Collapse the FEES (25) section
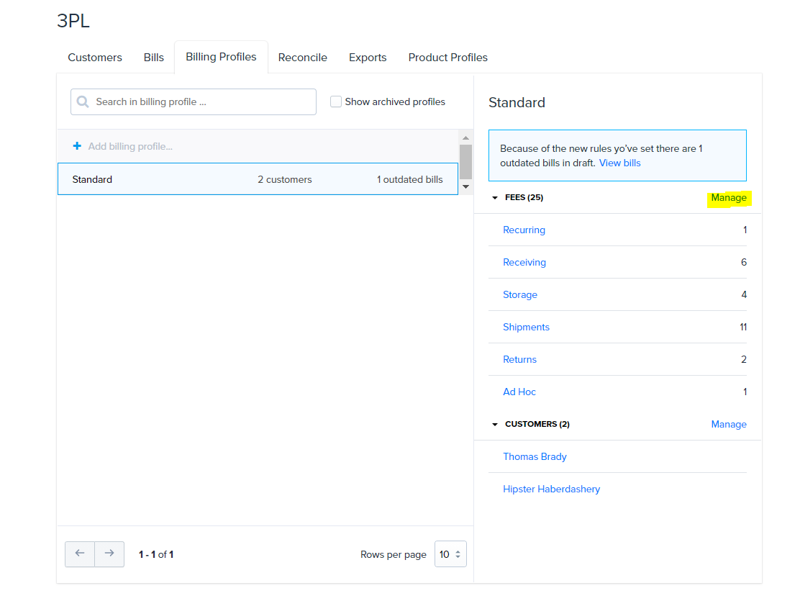 click(x=495, y=197)
